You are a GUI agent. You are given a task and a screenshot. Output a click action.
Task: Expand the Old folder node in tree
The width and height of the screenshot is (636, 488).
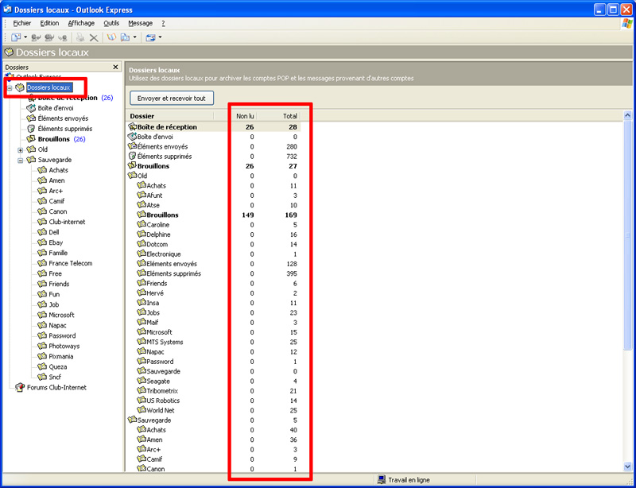pos(21,149)
